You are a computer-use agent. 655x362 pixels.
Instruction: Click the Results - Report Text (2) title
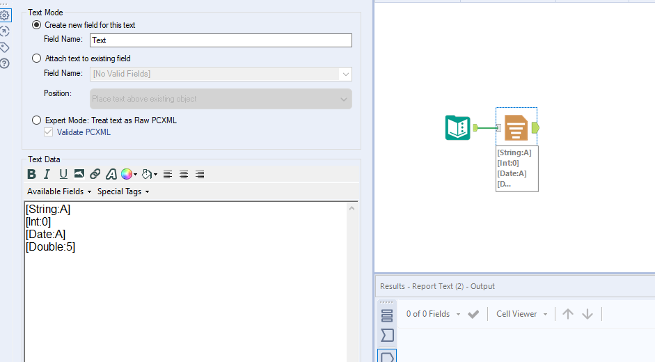437,286
